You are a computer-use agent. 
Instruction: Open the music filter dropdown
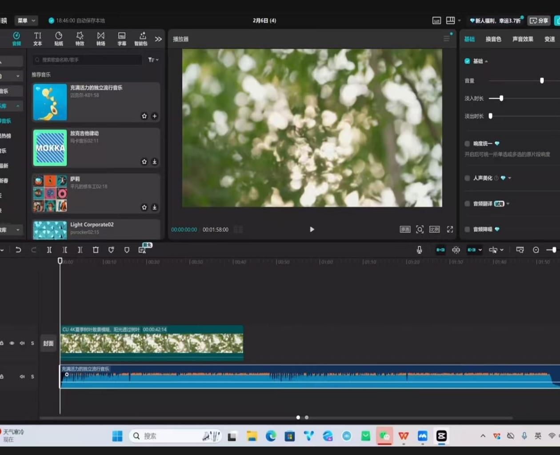[x=153, y=60]
